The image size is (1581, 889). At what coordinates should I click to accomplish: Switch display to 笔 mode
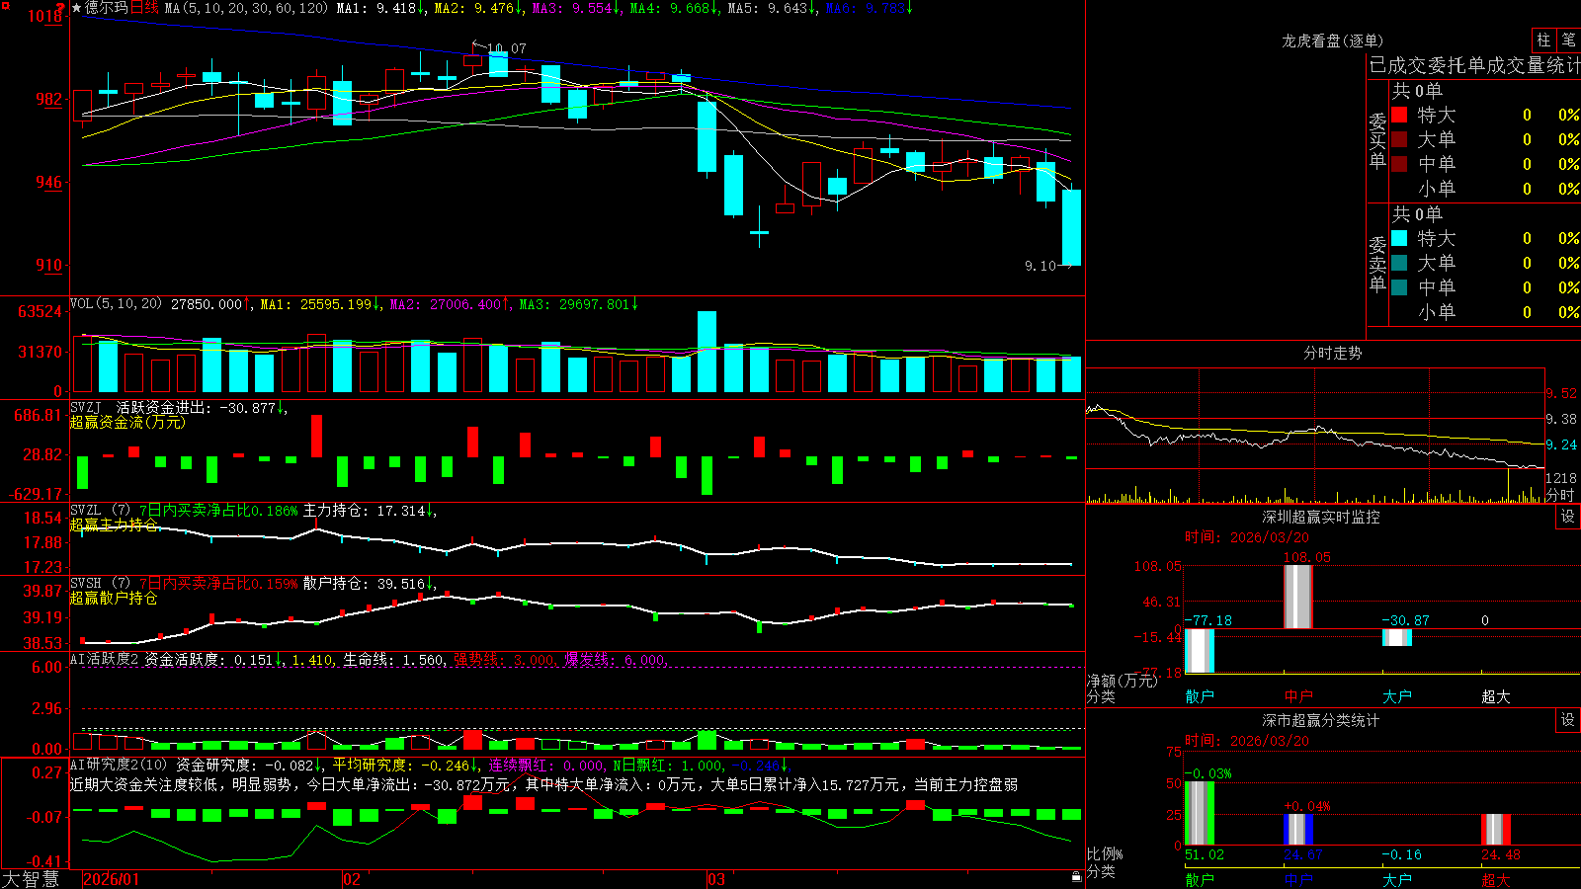(1569, 40)
